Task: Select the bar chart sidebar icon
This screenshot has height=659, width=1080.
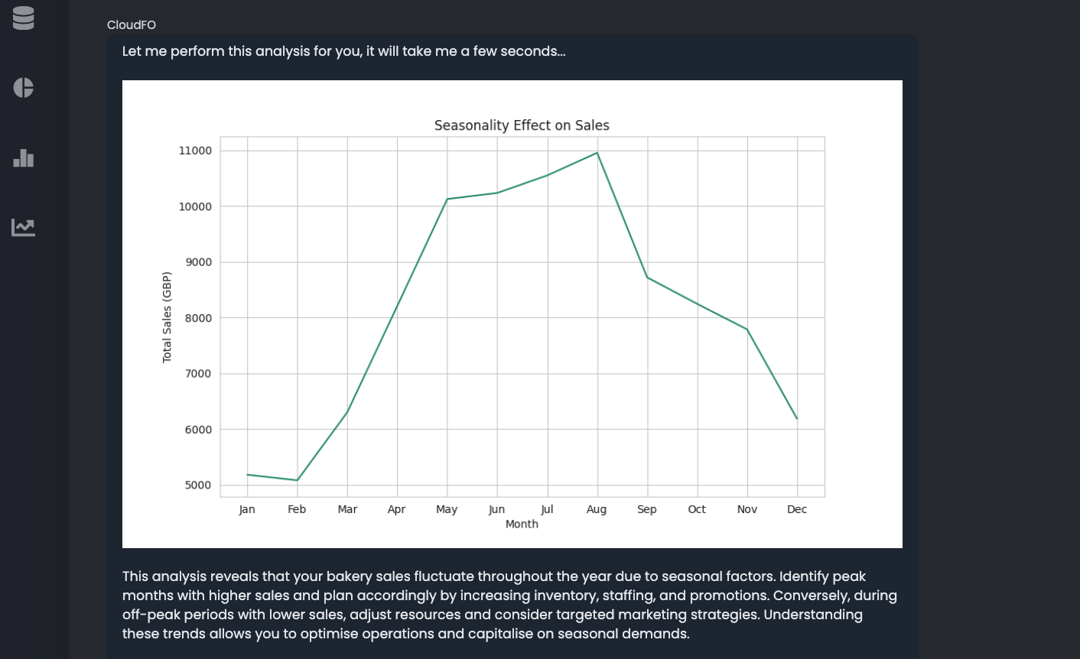Action: point(24,158)
